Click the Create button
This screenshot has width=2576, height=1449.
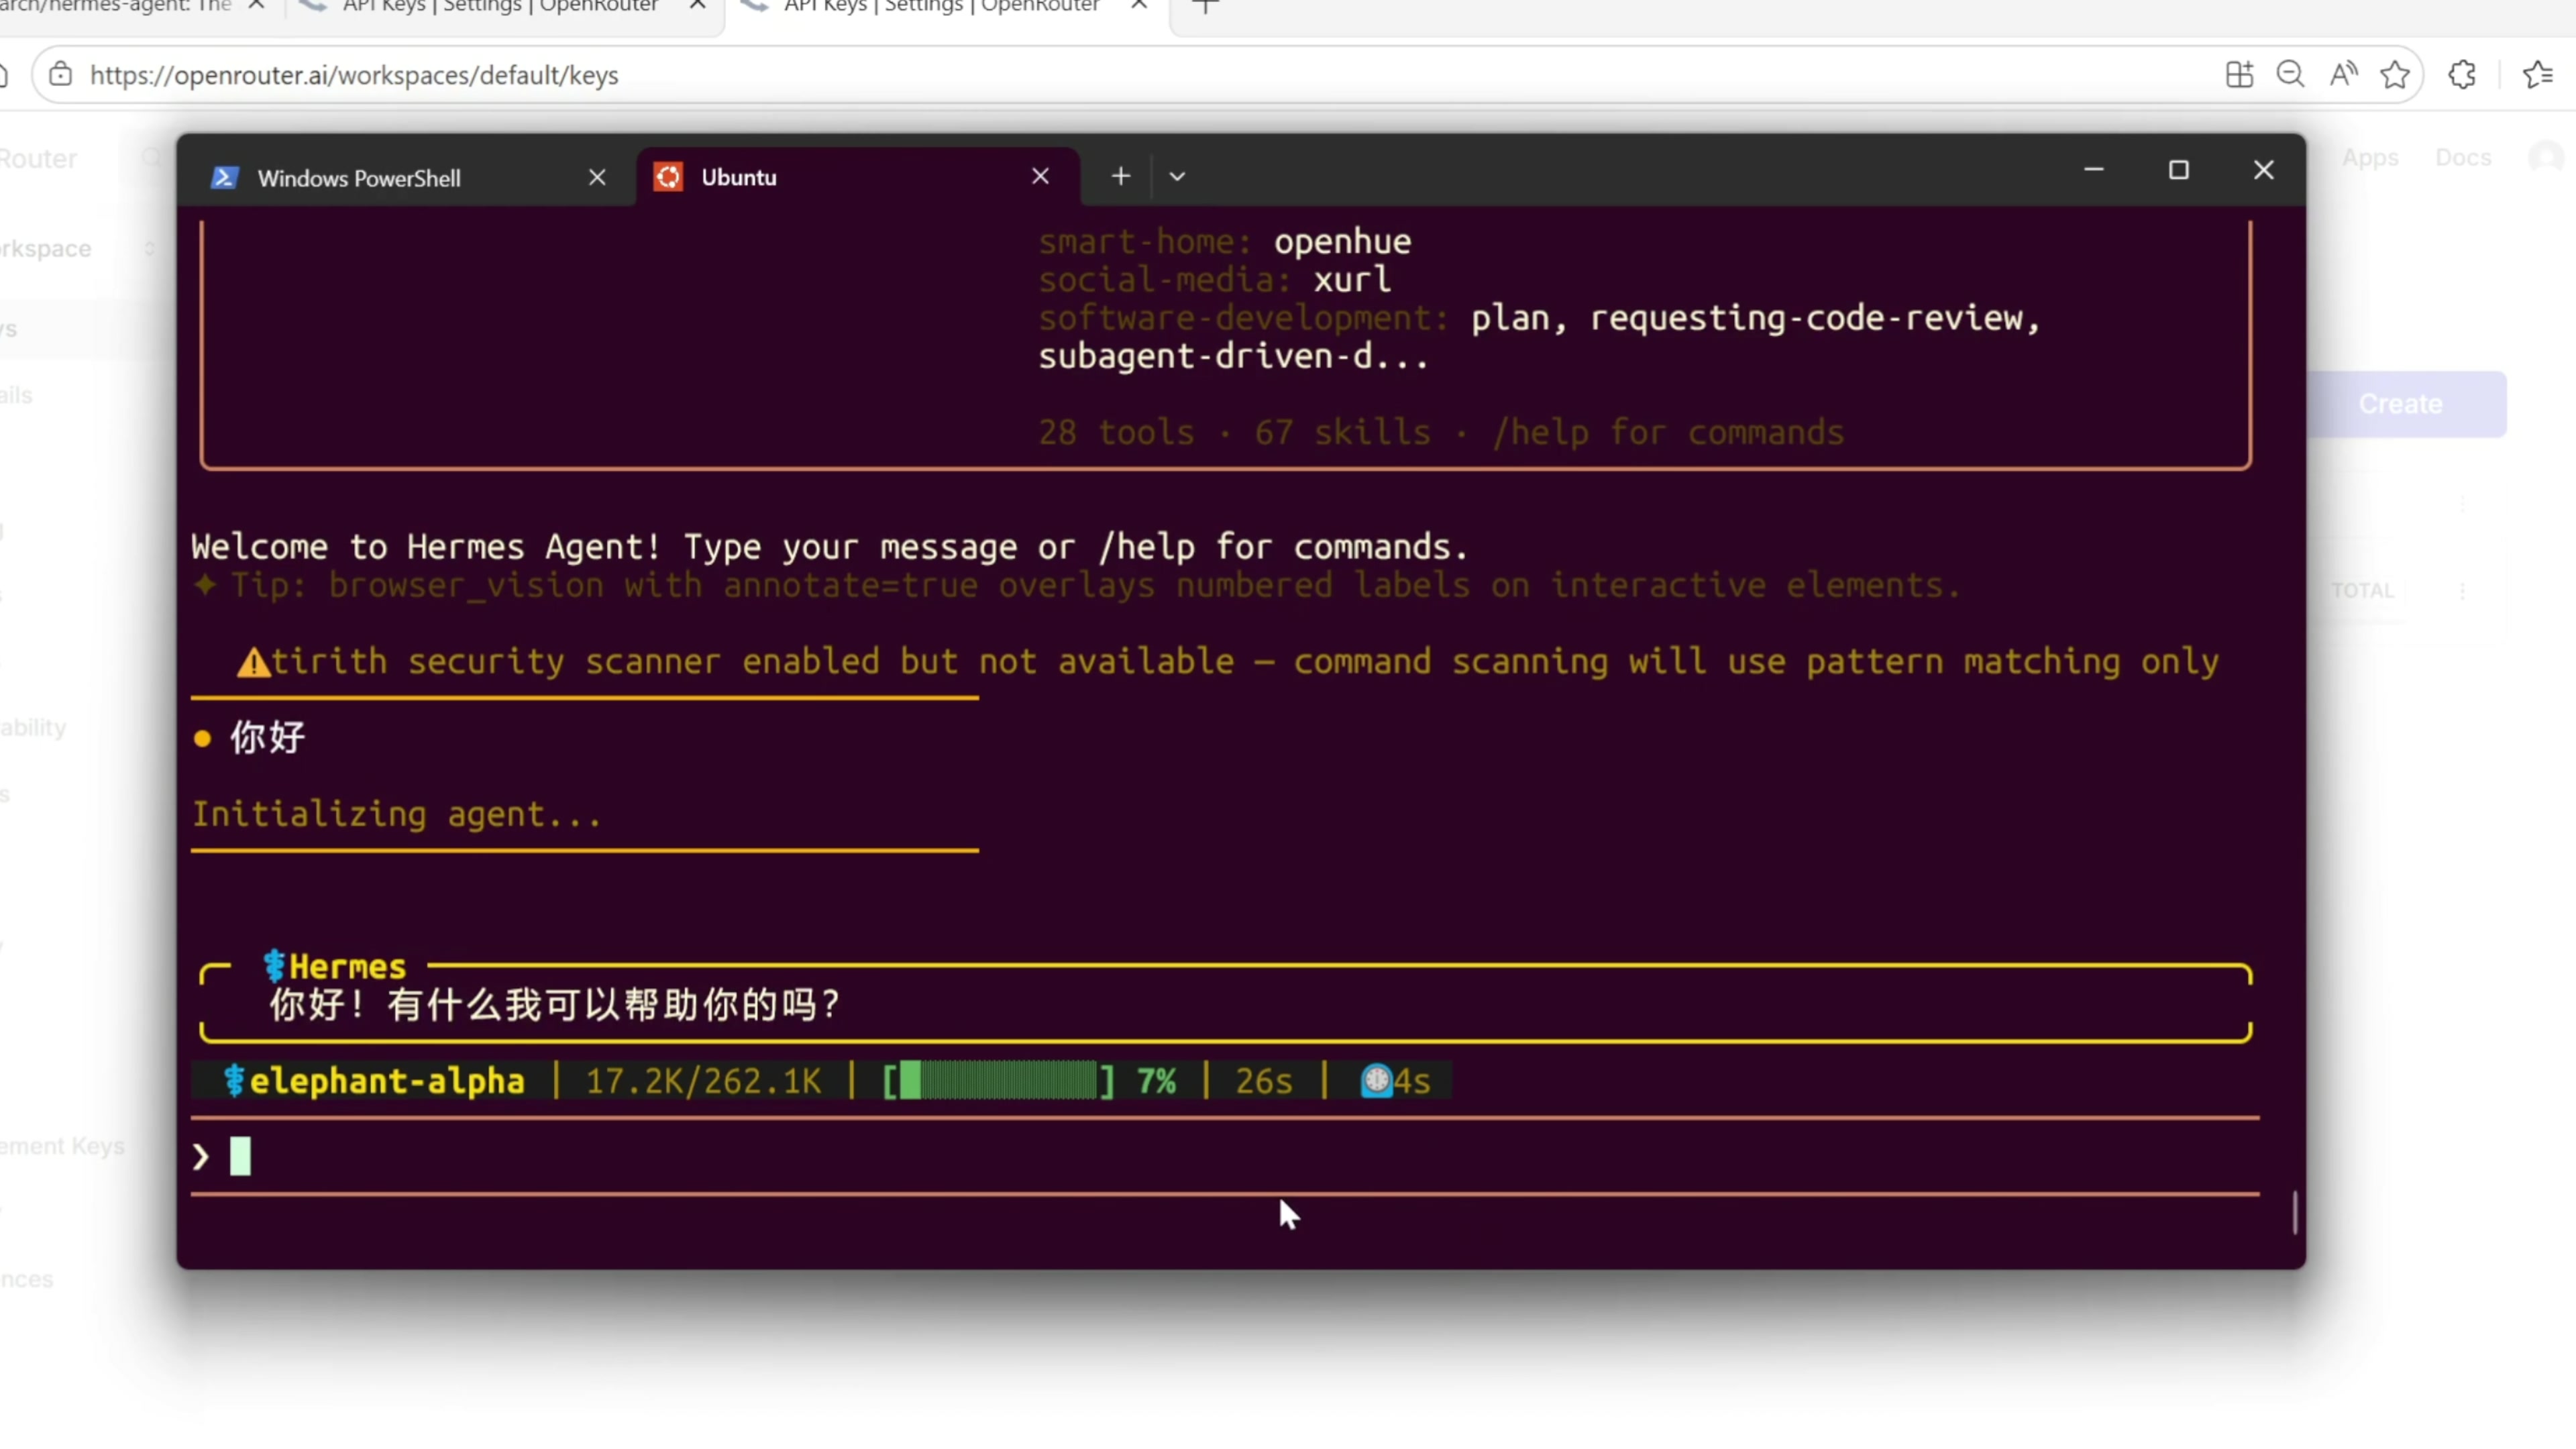[2400, 404]
